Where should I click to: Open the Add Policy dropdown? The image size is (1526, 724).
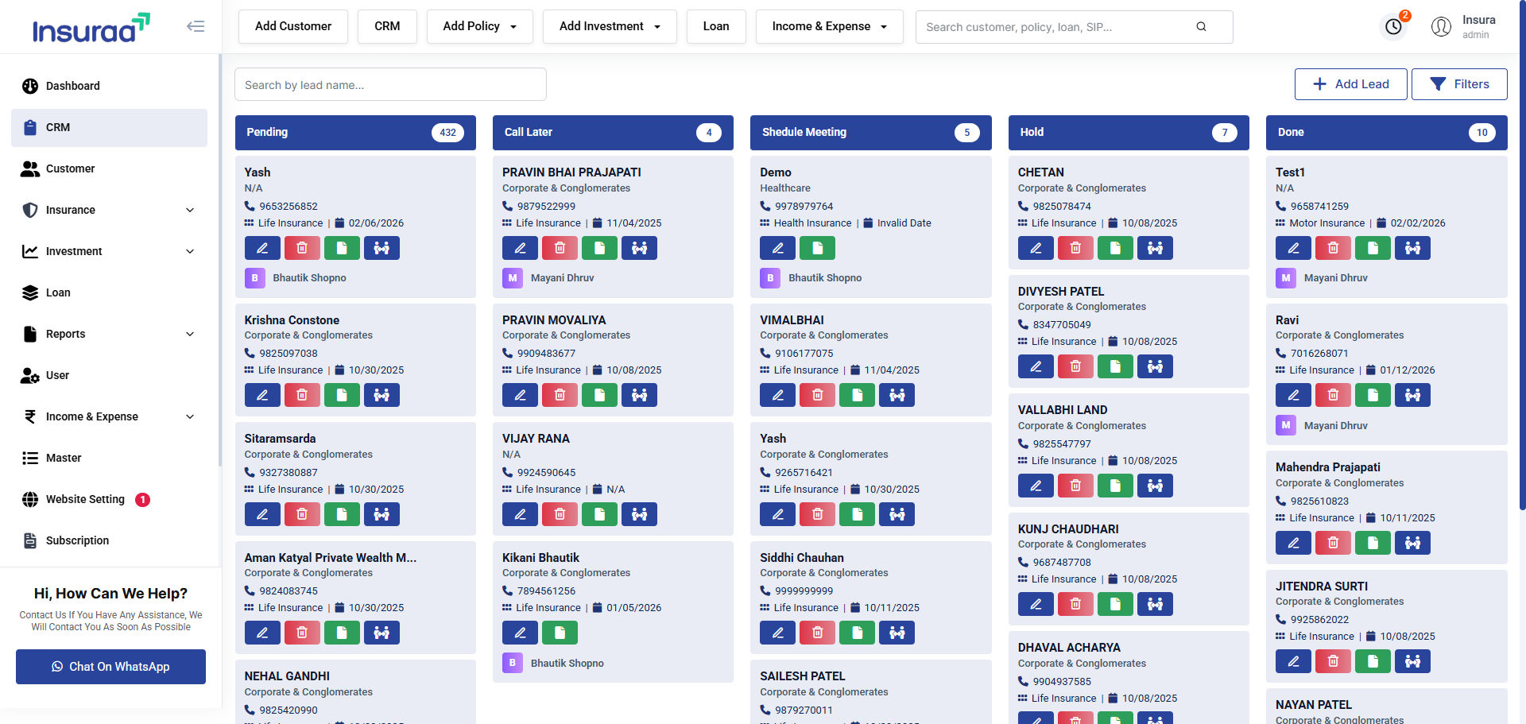point(479,26)
